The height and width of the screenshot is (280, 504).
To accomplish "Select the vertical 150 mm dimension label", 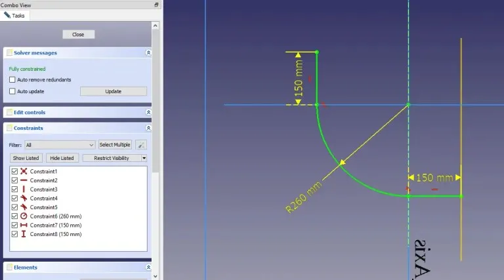I will (x=299, y=78).
